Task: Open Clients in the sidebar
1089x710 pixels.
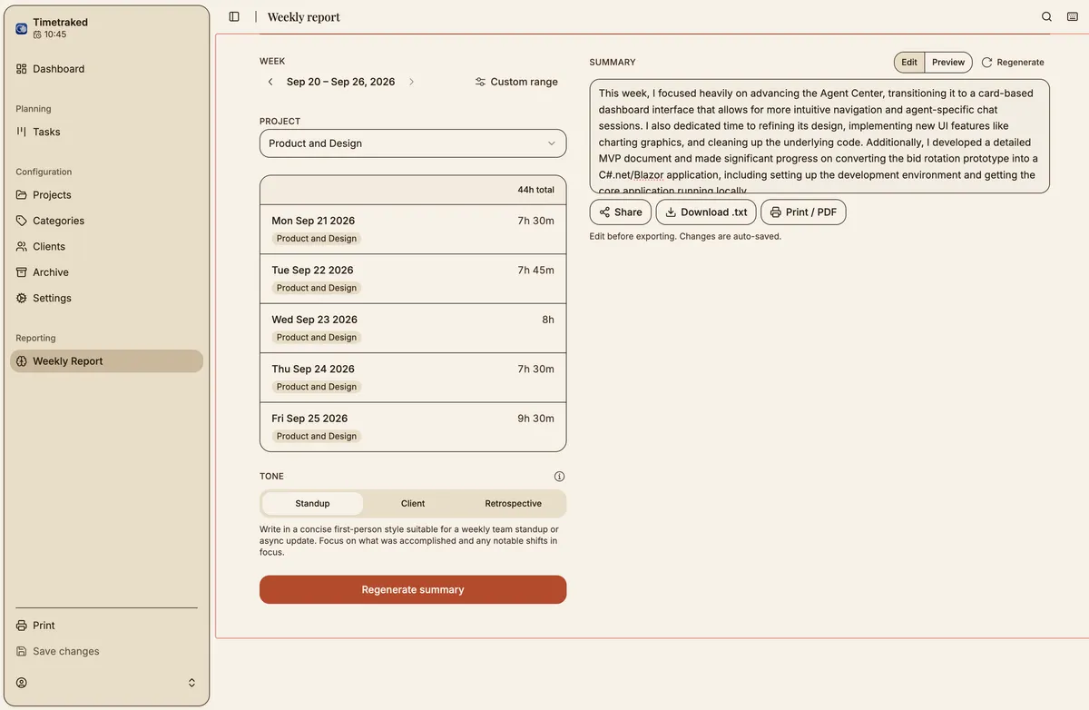Action: tap(106, 246)
